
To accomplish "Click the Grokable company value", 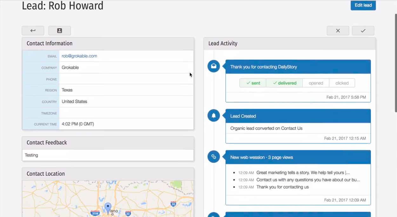I will click(70, 67).
